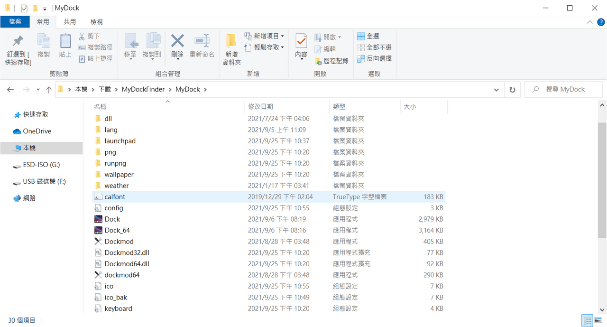Switch to the Share (共用) tab

70,22
